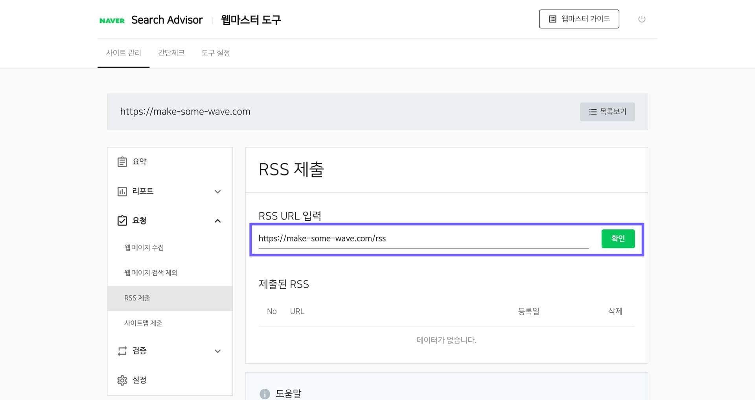Switch to the 간단체크 tab

pyautogui.click(x=171, y=53)
